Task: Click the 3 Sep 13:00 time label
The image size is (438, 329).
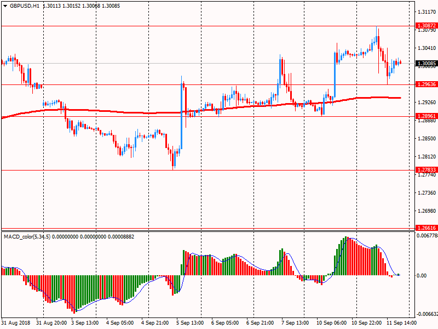Action: click(x=85, y=323)
